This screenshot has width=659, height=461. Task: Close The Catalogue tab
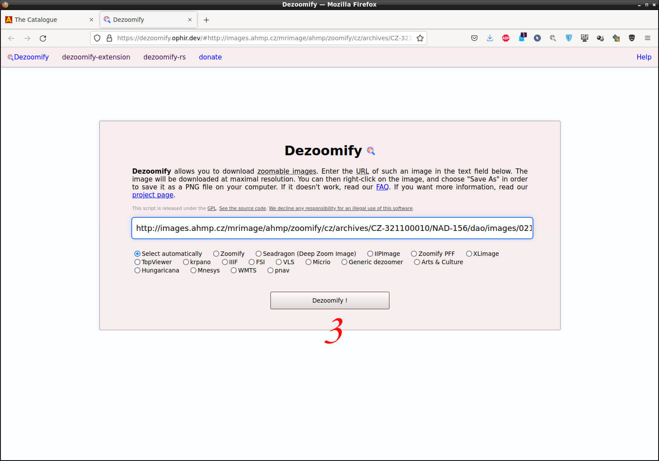91,20
